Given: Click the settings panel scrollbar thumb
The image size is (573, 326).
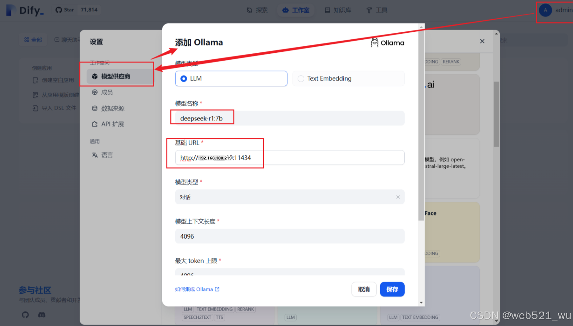Looking at the screenshot, I should point(496,114).
